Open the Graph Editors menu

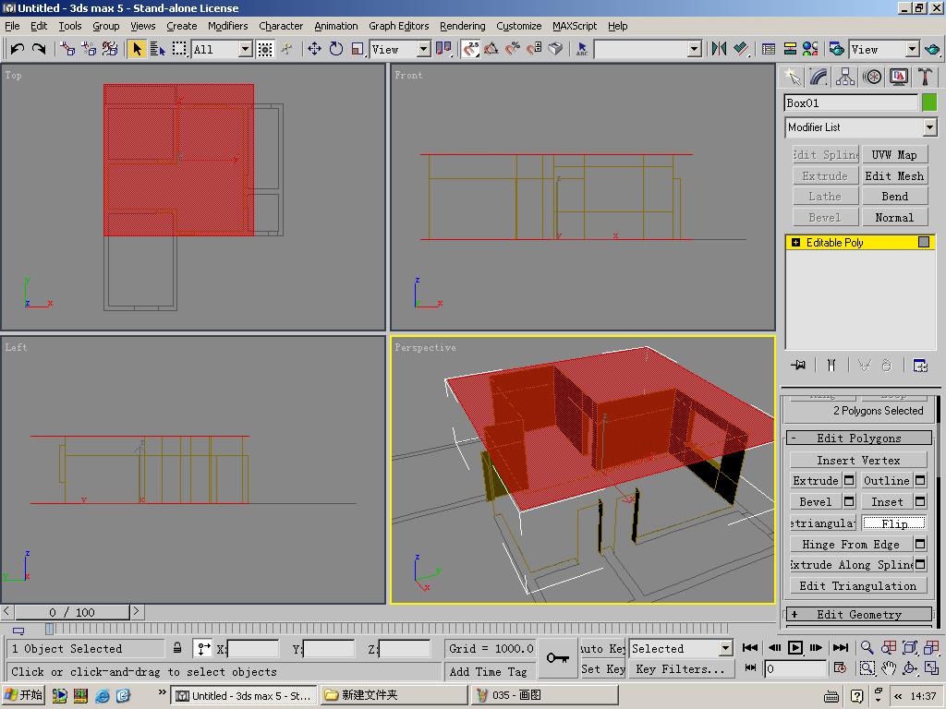coord(399,26)
